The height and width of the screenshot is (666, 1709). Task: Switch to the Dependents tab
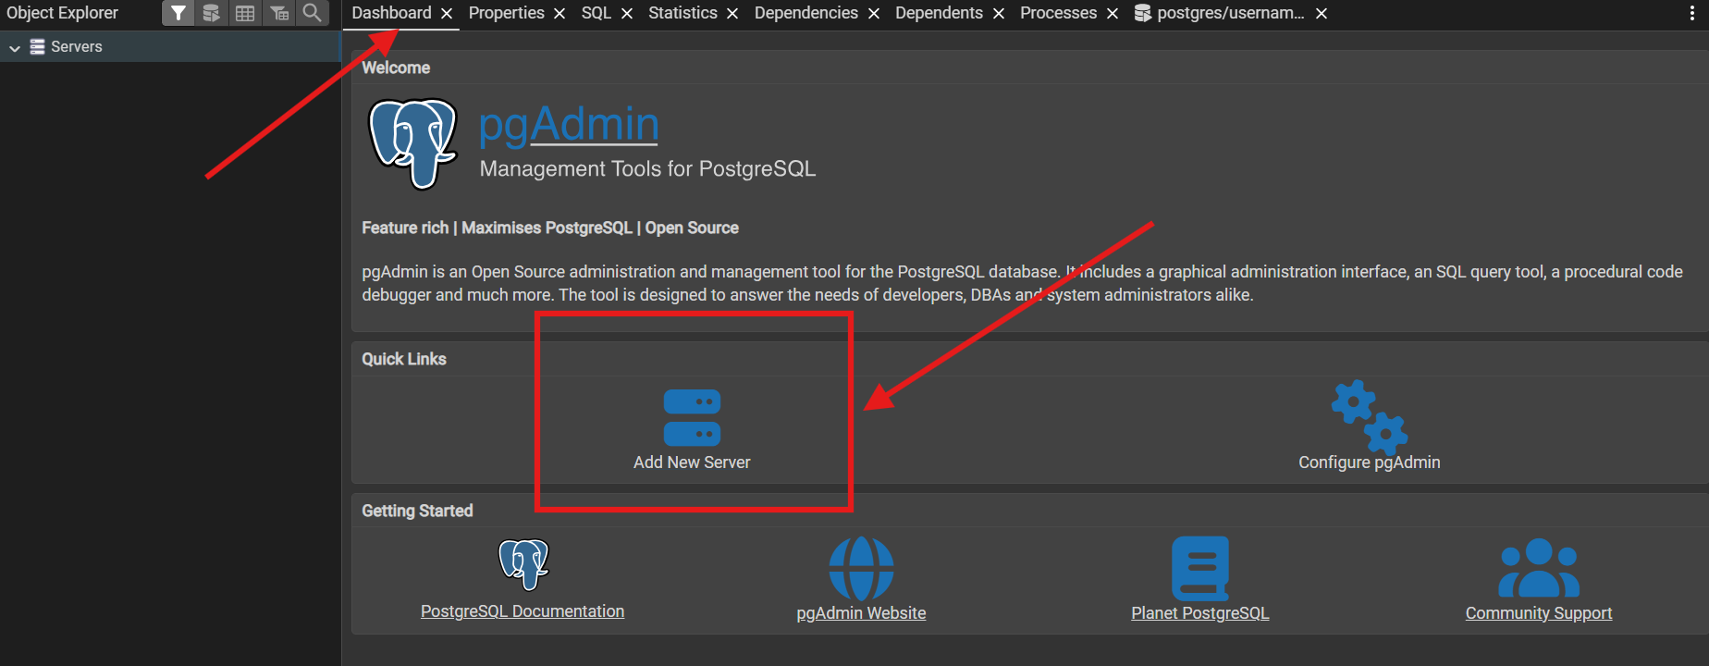(x=939, y=13)
